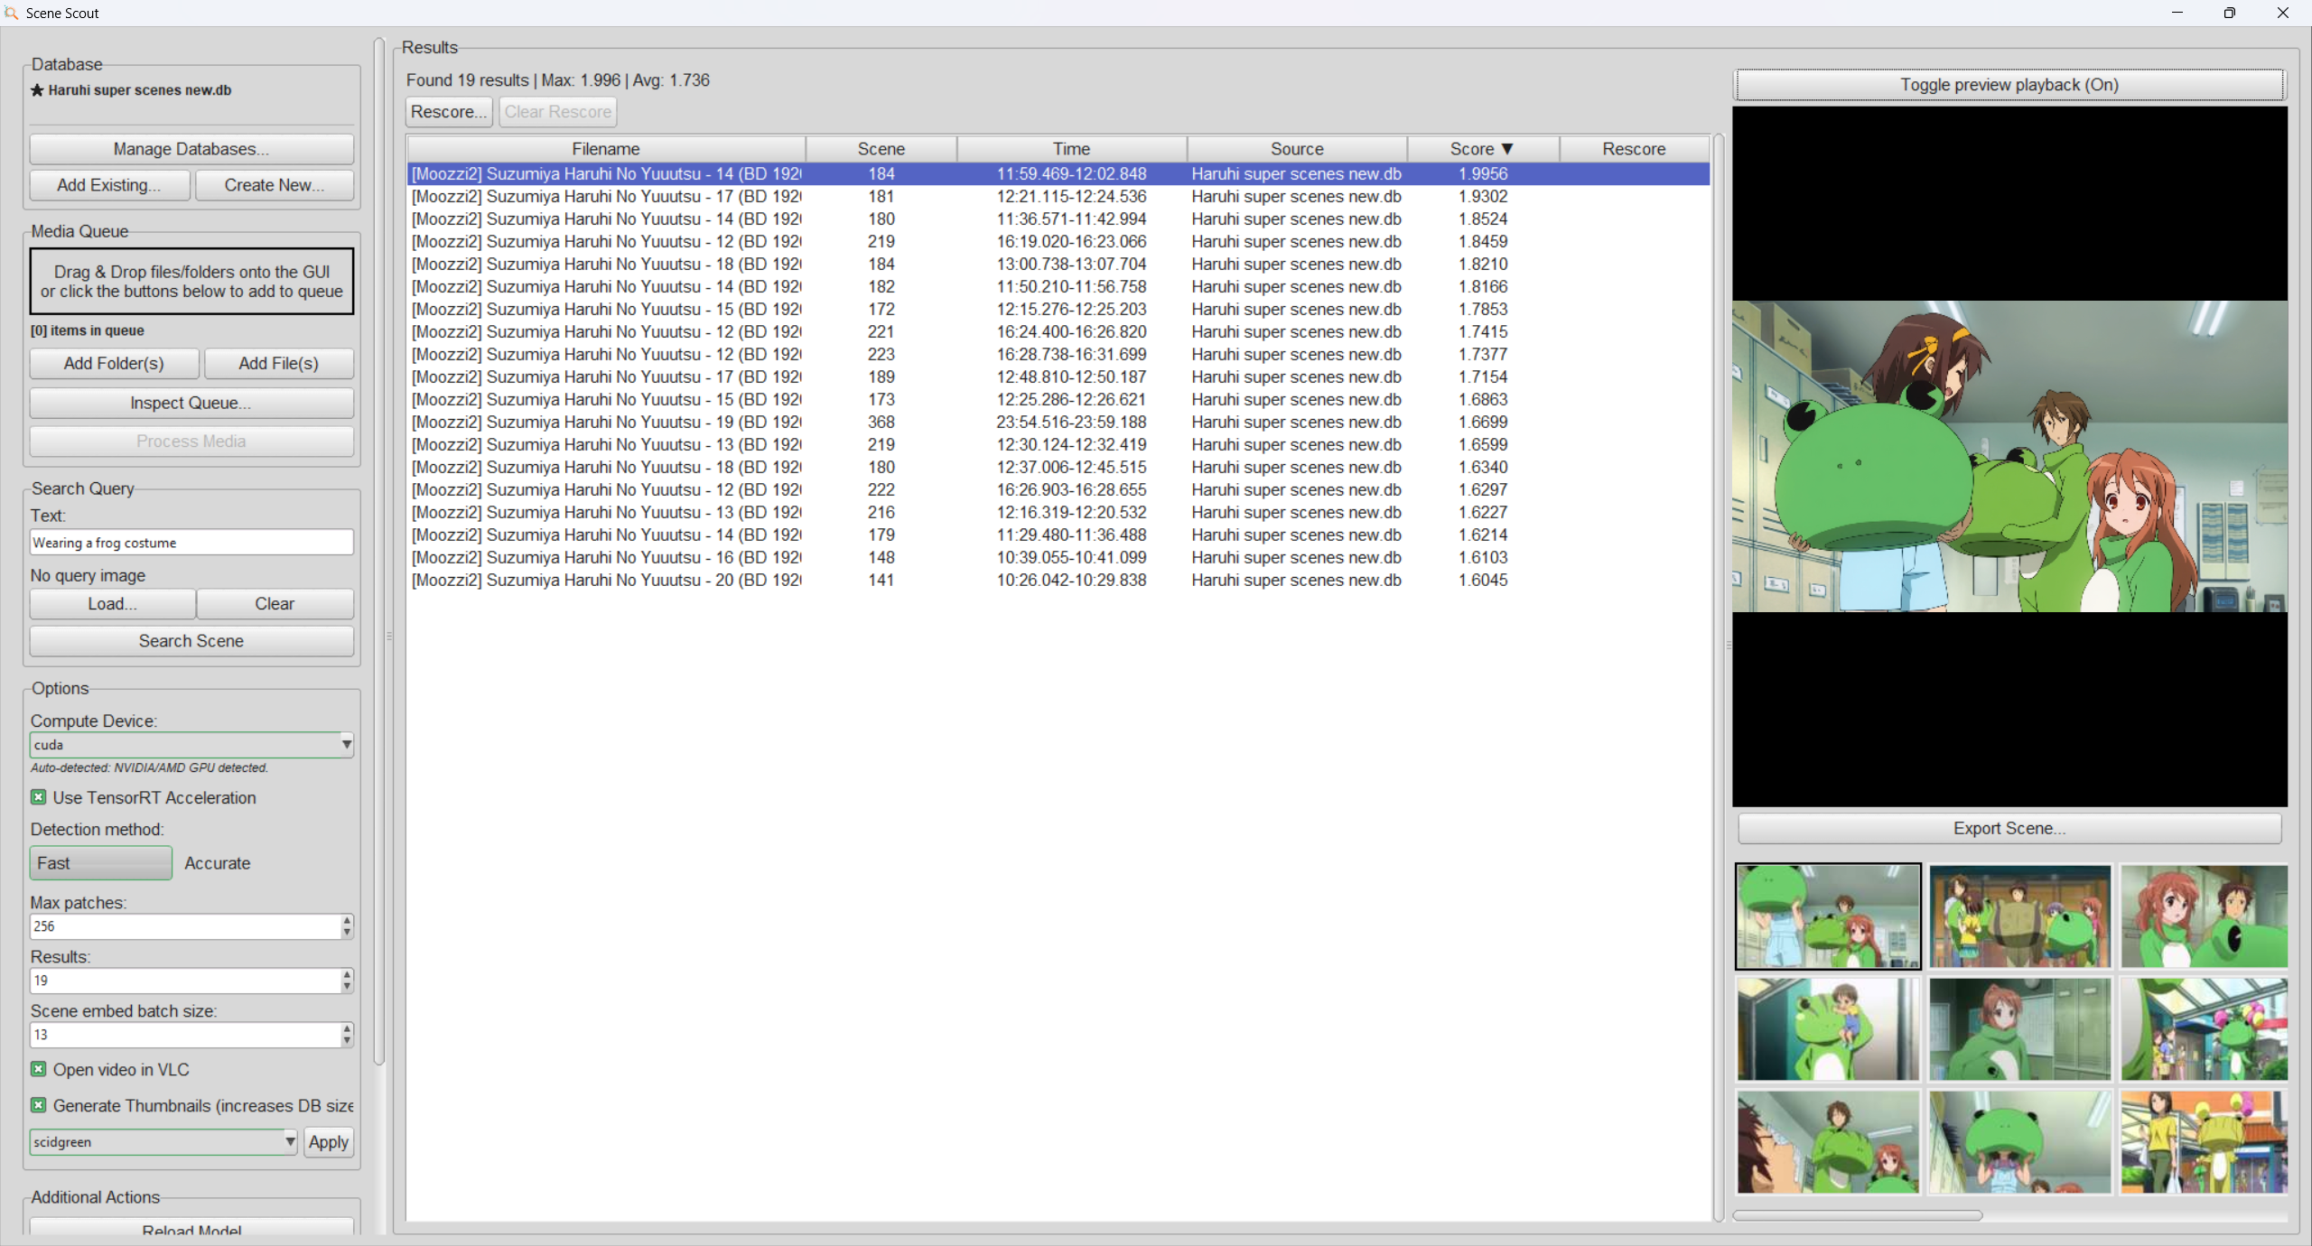Toggle preview playback button
Image resolution: width=2312 pixels, height=1246 pixels.
pos(2009,85)
